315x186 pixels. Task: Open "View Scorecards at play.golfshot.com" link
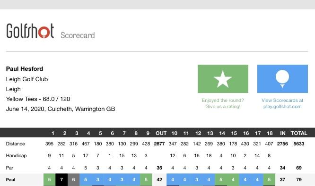click(282, 103)
